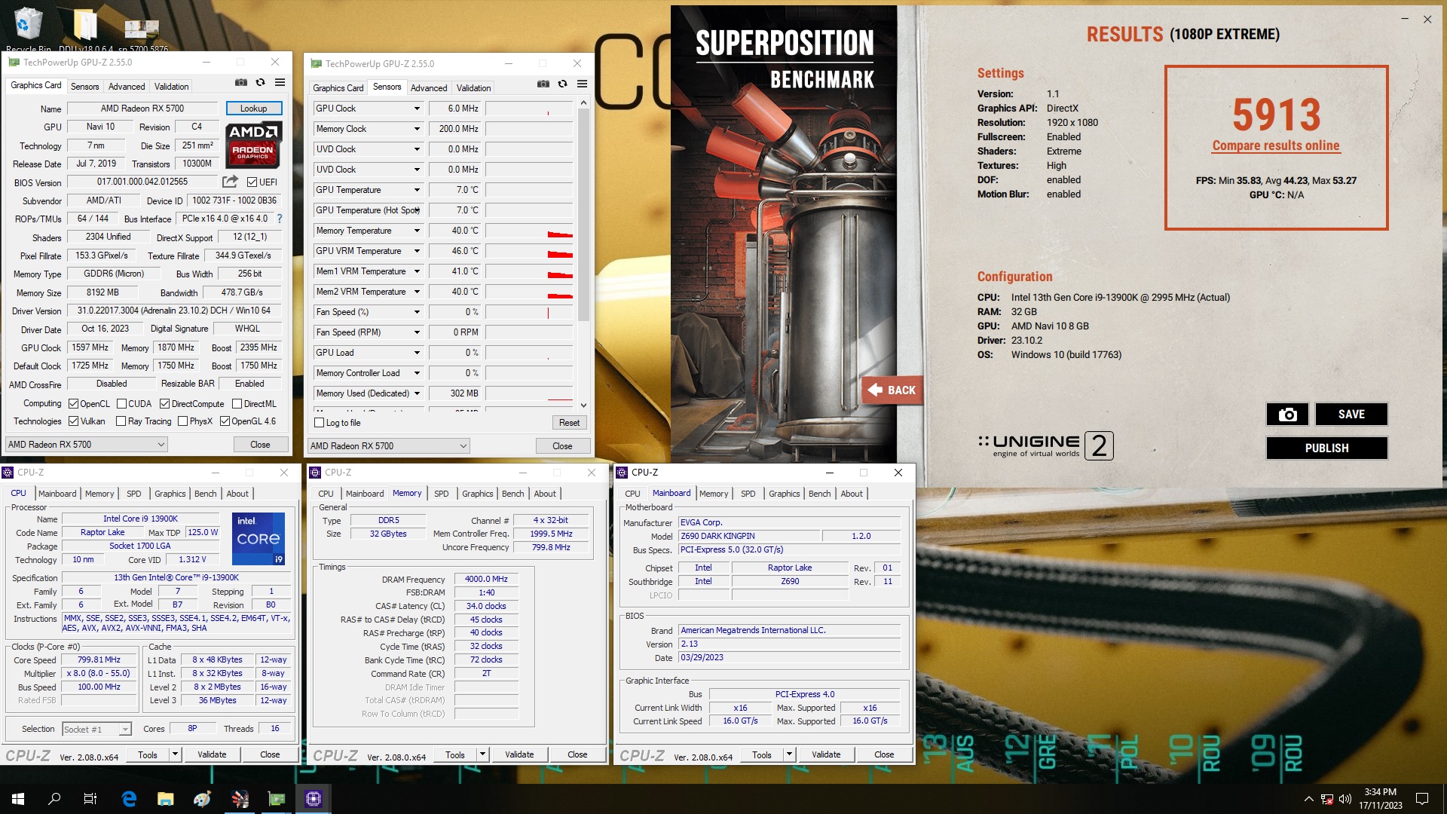Toggle the UEFI checkbox in GPU-Z

252,182
